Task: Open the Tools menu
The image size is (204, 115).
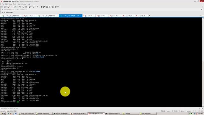Action: coord(15,4)
